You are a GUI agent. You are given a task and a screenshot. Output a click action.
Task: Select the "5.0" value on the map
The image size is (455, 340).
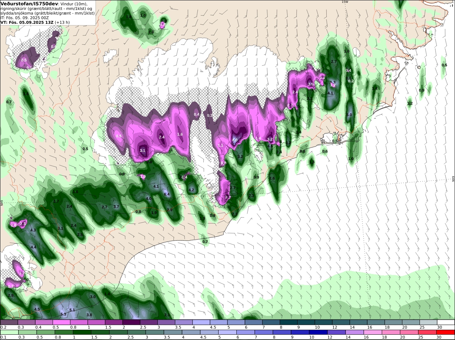[x=349, y=115]
